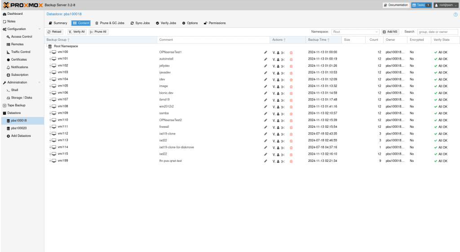460x252 pixels.
Task: Click the Verify All button
Action: click(x=77, y=32)
